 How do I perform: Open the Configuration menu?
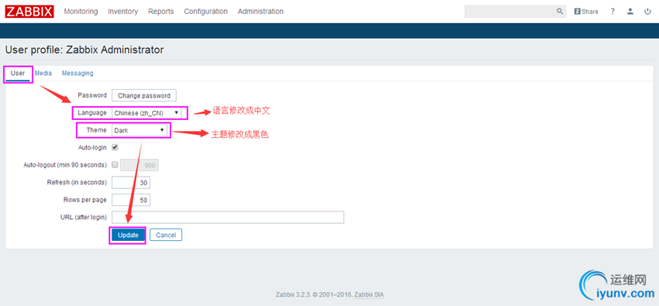pos(206,12)
